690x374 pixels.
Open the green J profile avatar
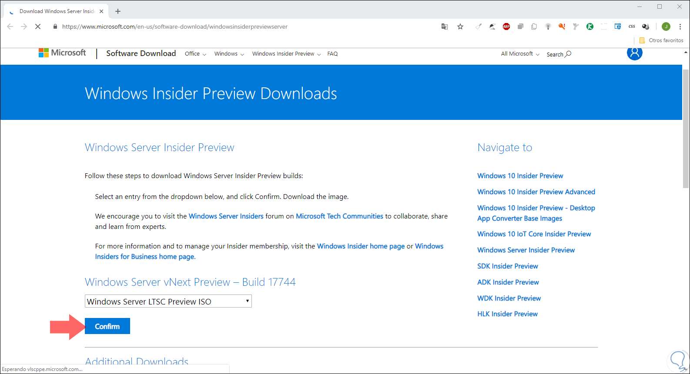coord(666,26)
